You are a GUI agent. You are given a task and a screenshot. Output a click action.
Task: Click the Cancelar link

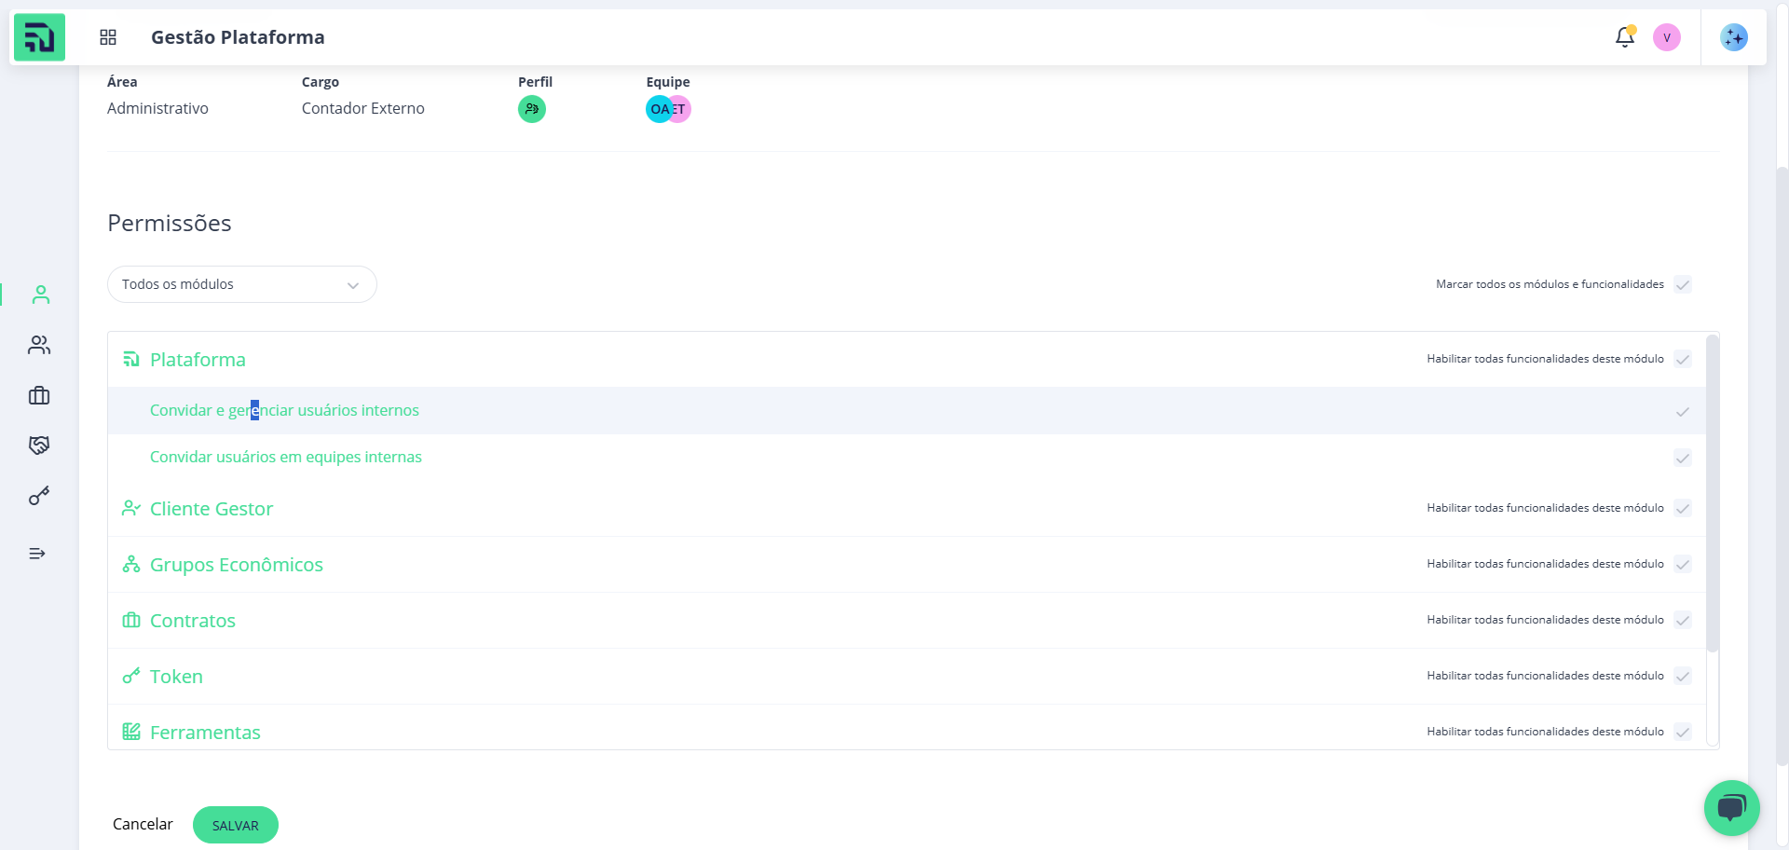point(143,824)
